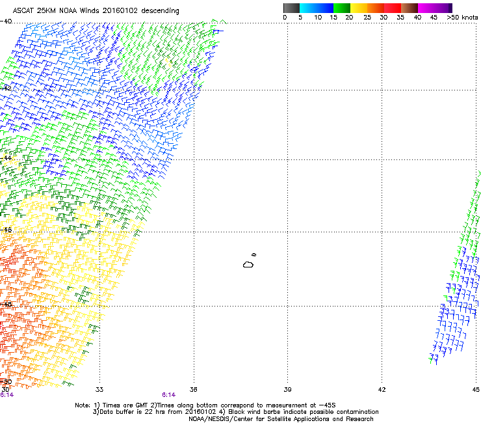This screenshot has width=481, height=423.
Task: Click the 39 longitude axis label
Action: click(287, 390)
